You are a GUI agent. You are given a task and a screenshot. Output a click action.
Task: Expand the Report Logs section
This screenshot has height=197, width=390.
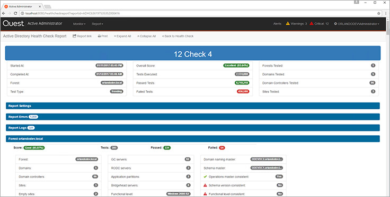click(193, 128)
